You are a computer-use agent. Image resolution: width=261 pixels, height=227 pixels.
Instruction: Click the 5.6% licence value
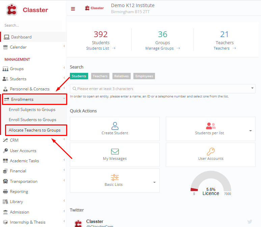point(211,189)
